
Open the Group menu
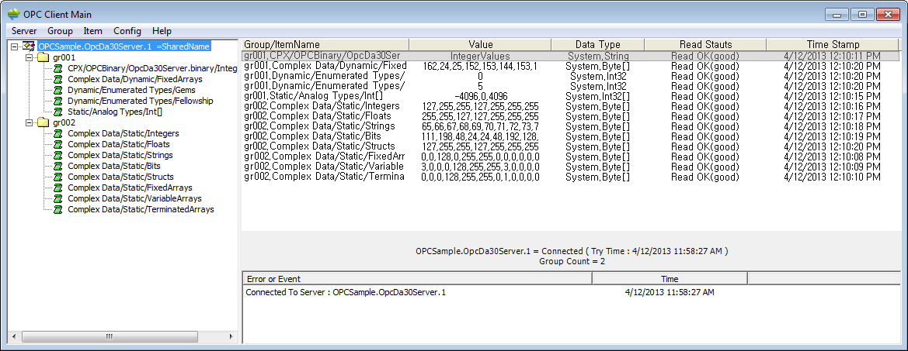(60, 31)
